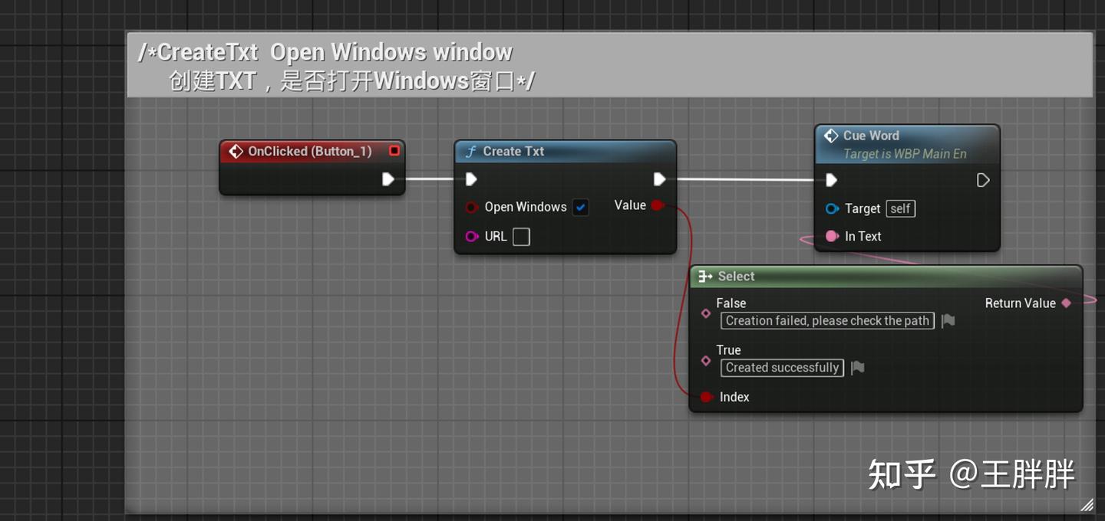Image resolution: width=1105 pixels, height=521 pixels.
Task: Click the Select node icon
Action: pos(706,277)
